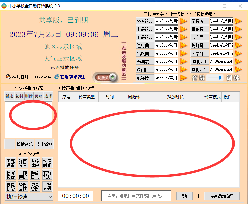Play the 预备铃 ringtone with its orange arrow
Viewport: 248px width, 204px height.
pos(183,21)
